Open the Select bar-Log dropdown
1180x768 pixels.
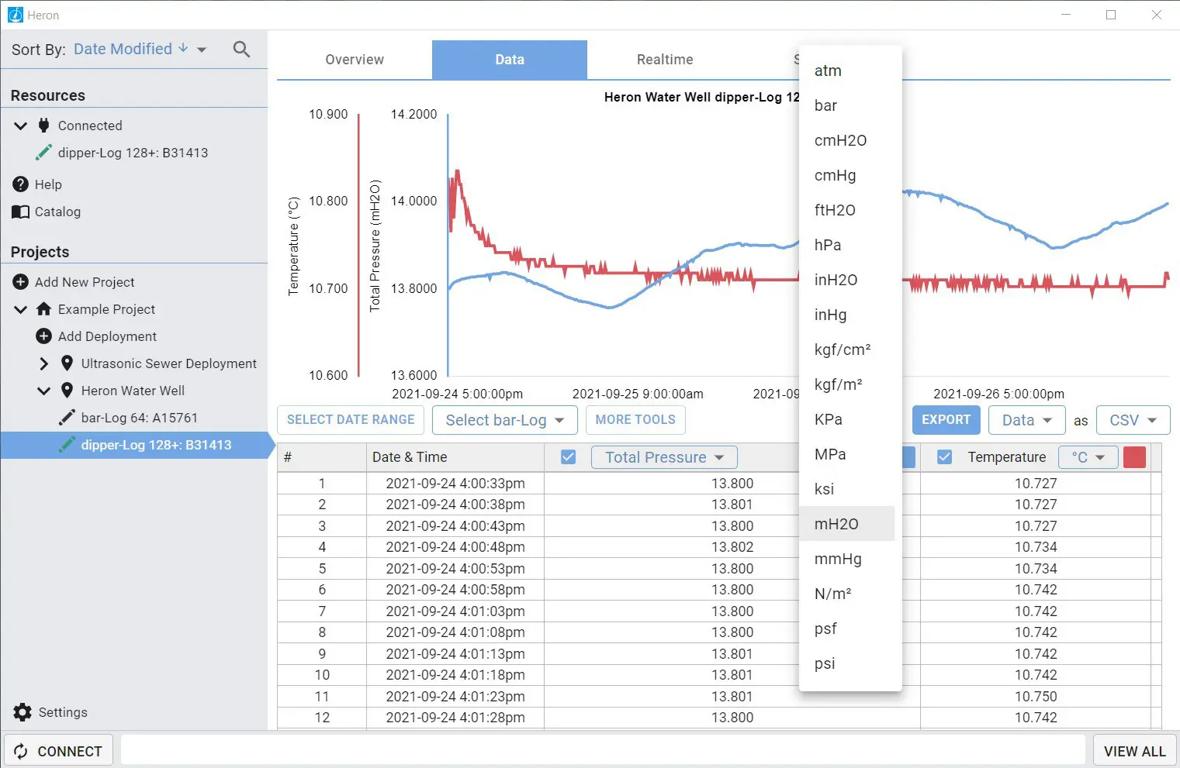[x=504, y=420]
